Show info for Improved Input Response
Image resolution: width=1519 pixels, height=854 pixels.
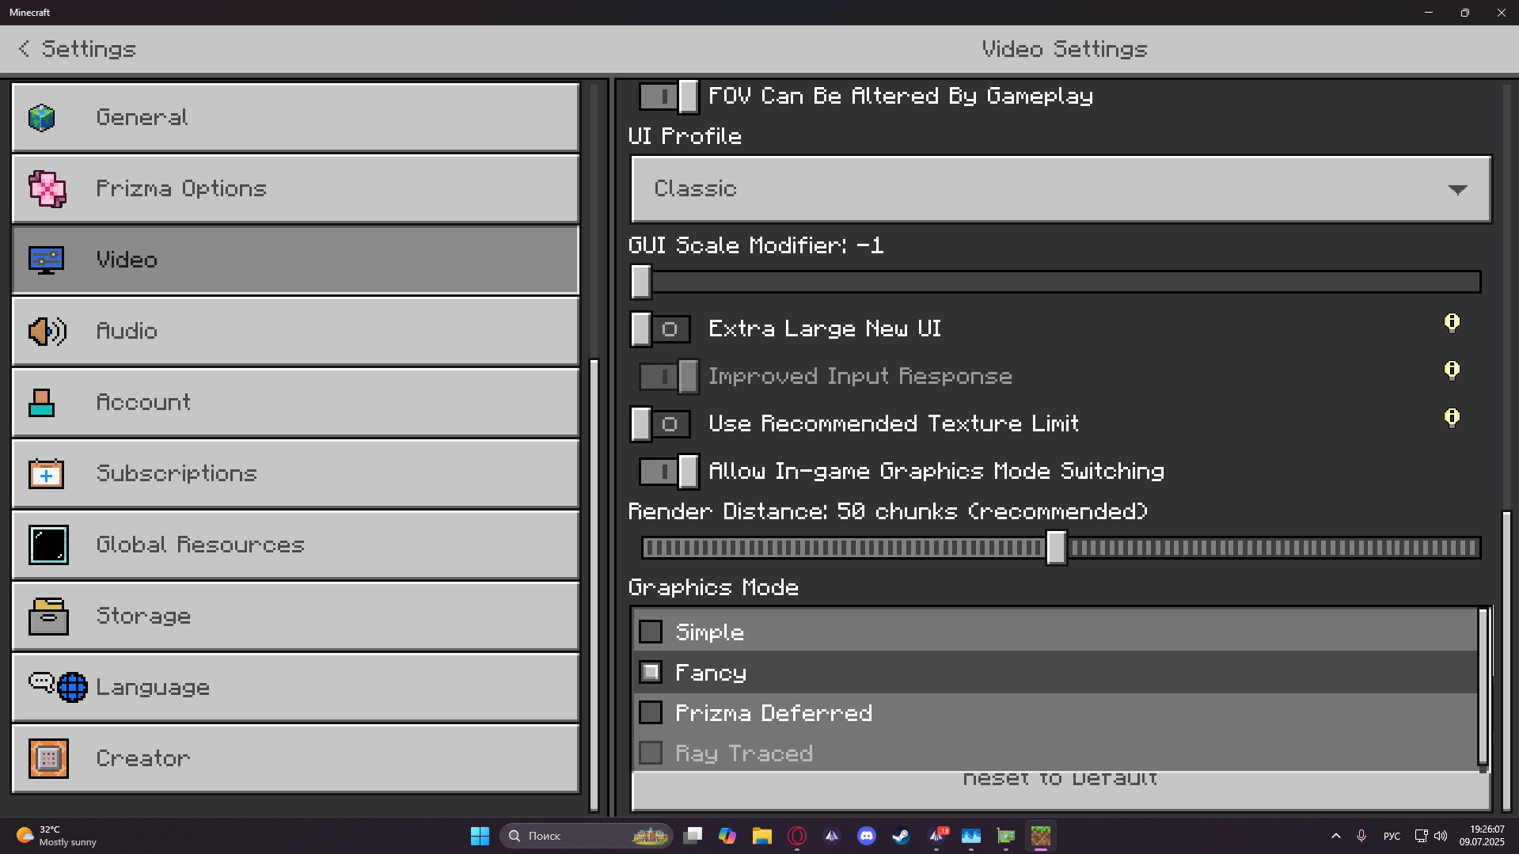(1452, 370)
